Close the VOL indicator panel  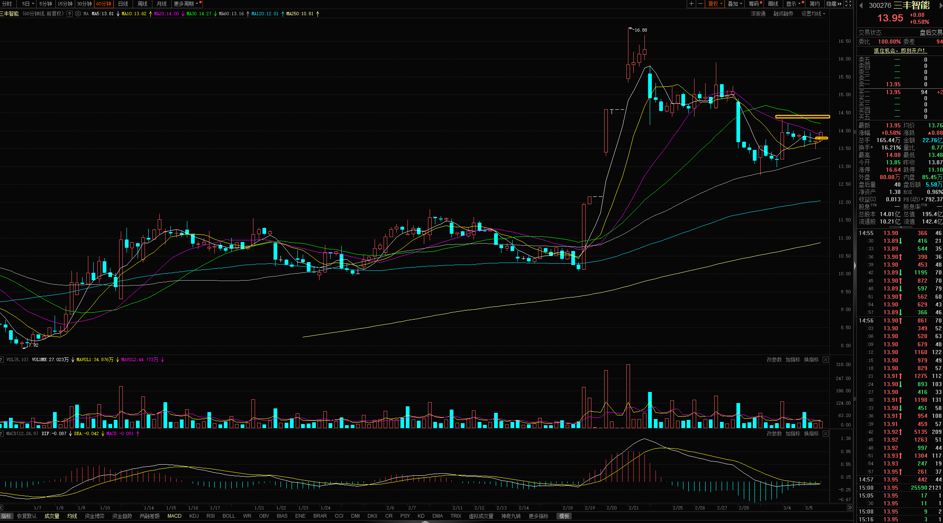826,359
